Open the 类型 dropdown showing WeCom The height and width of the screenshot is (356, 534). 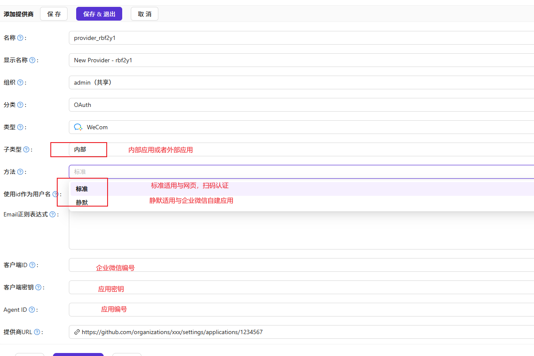[x=301, y=127]
